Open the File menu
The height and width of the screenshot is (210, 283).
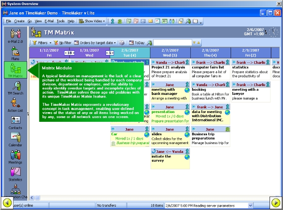point(8,21)
